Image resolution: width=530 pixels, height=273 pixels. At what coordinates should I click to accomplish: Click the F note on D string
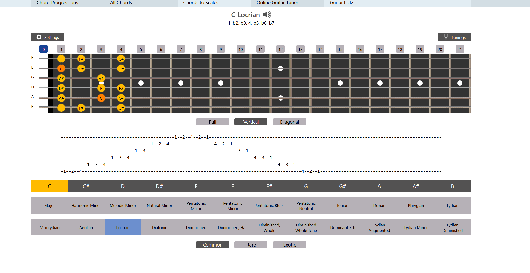(x=101, y=88)
